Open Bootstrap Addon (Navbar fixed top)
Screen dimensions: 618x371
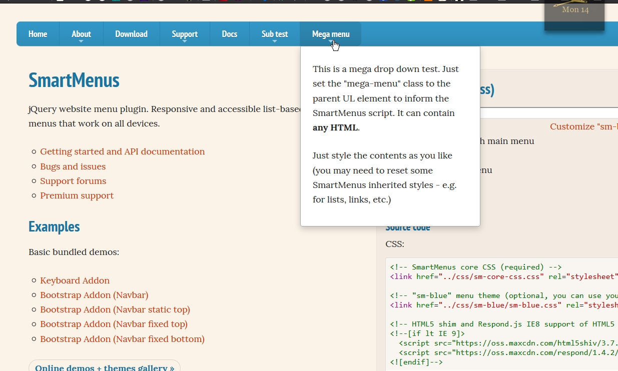(x=114, y=324)
